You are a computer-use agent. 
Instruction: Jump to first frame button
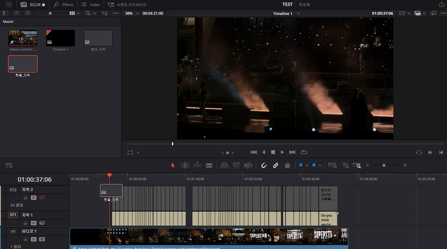click(x=254, y=152)
